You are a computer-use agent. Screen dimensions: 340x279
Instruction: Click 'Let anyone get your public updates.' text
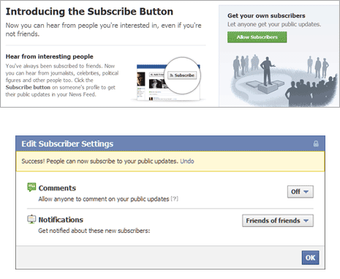(274, 24)
